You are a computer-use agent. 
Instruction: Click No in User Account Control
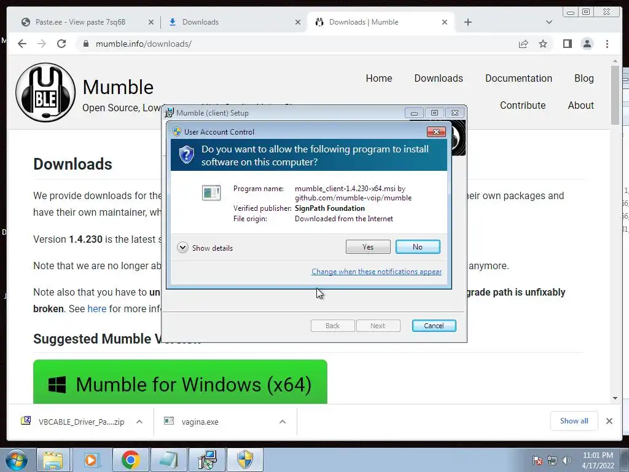(x=418, y=247)
